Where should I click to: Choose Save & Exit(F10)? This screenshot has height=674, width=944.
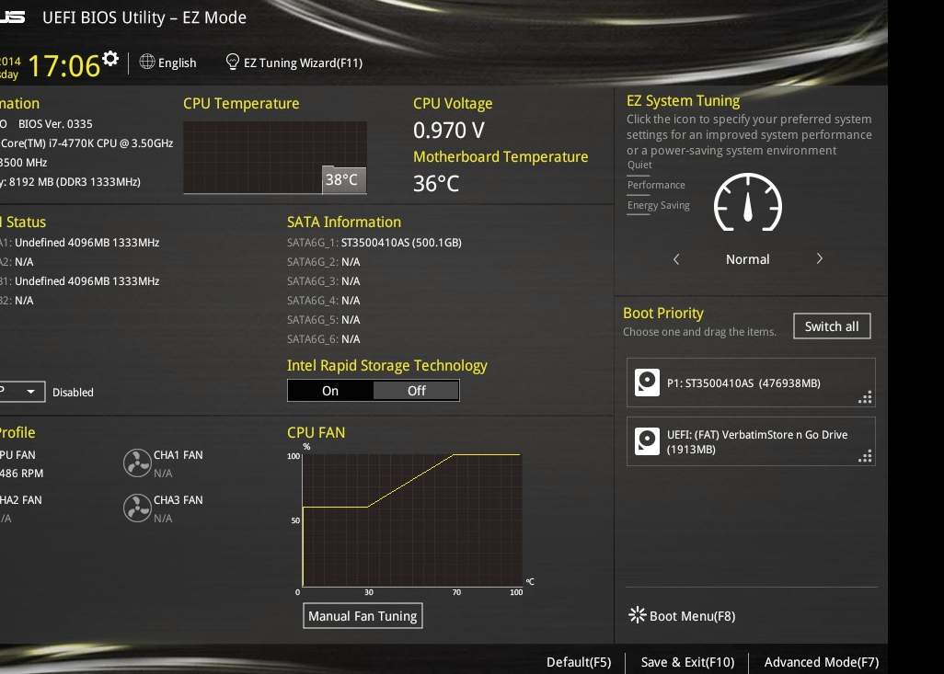click(687, 662)
